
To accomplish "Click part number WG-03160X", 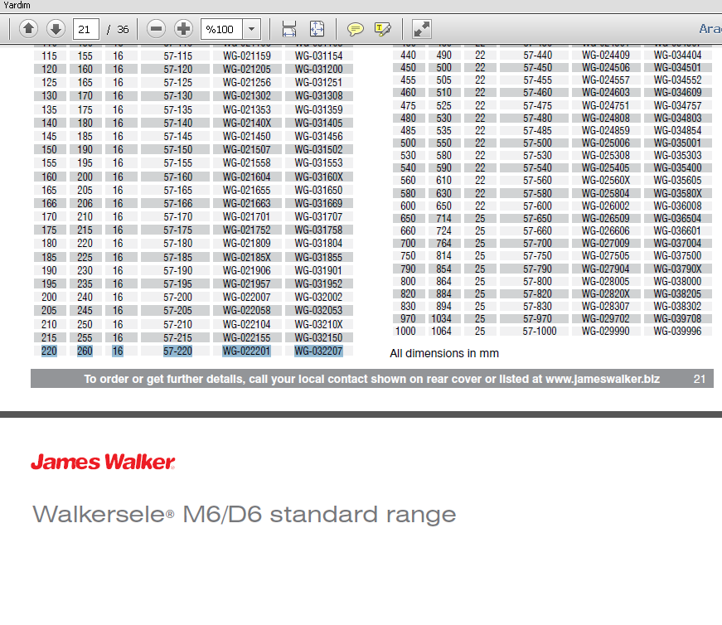I will pyautogui.click(x=318, y=177).
